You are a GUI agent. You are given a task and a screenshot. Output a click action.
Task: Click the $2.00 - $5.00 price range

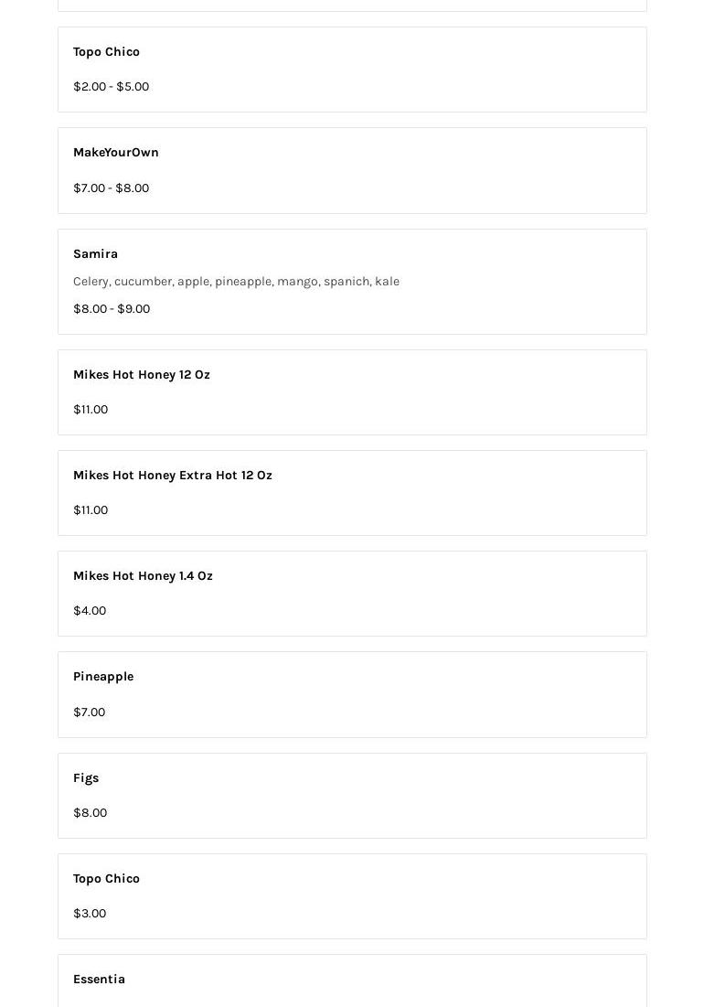click(111, 87)
